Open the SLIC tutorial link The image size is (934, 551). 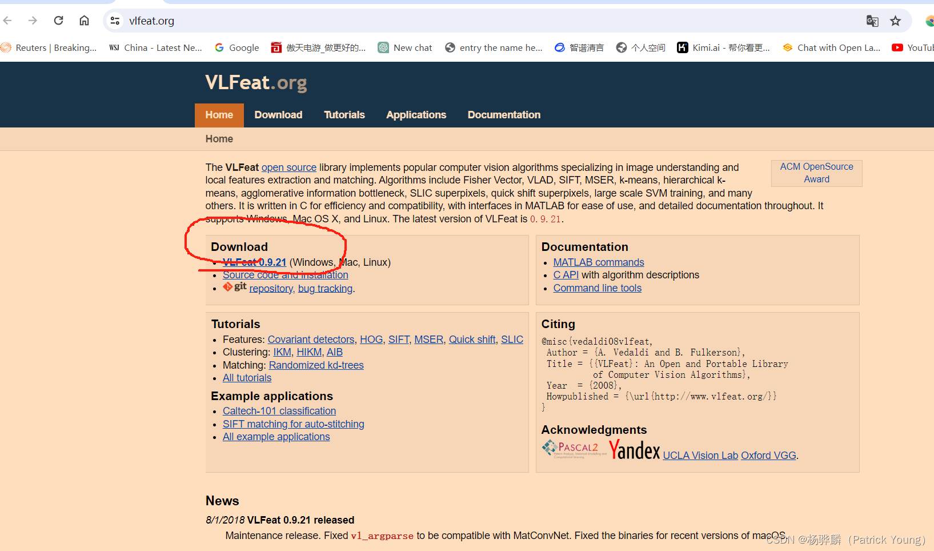click(x=512, y=340)
